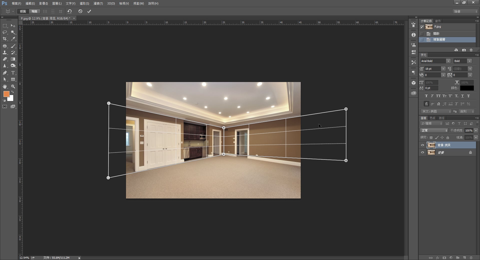Image resolution: width=480 pixels, height=260 pixels.
Task: Choose the Clone Stamp tool
Action: point(5,52)
